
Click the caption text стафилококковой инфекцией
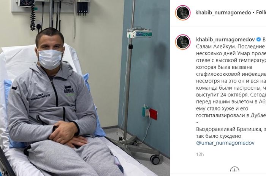(231, 74)
